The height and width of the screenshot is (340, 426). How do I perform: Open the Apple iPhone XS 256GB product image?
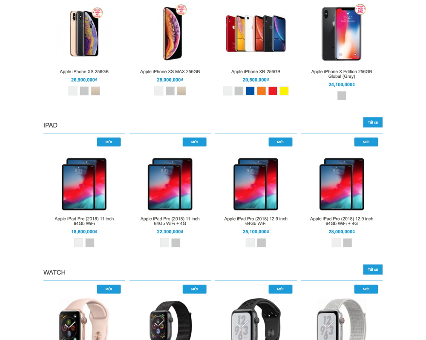pyautogui.click(x=84, y=33)
